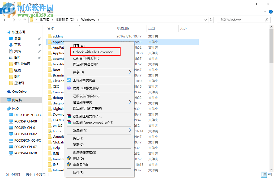
Task: Open the address bar dropdown arrow
Action: click(x=206, y=20)
